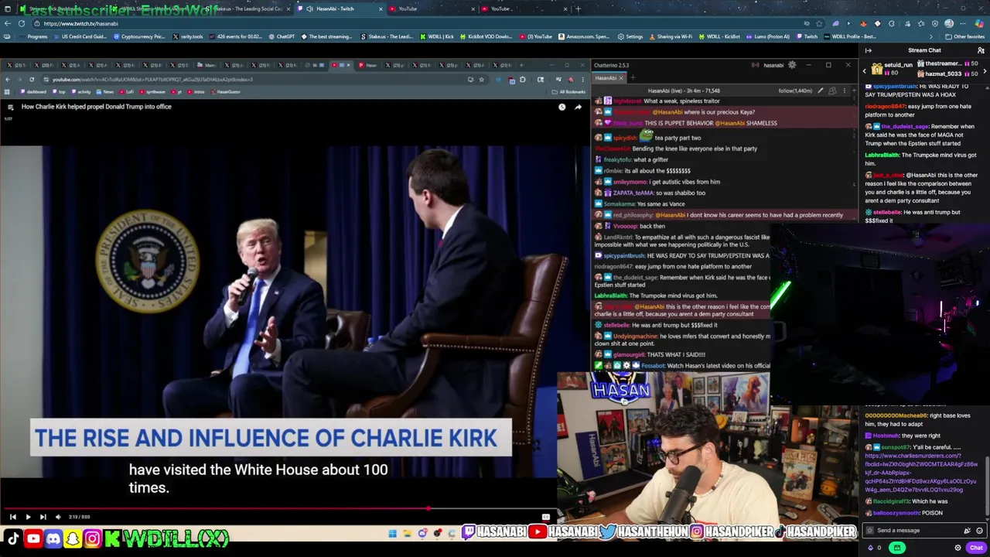
Task: Open new browser tab plus button
Action: click(578, 9)
